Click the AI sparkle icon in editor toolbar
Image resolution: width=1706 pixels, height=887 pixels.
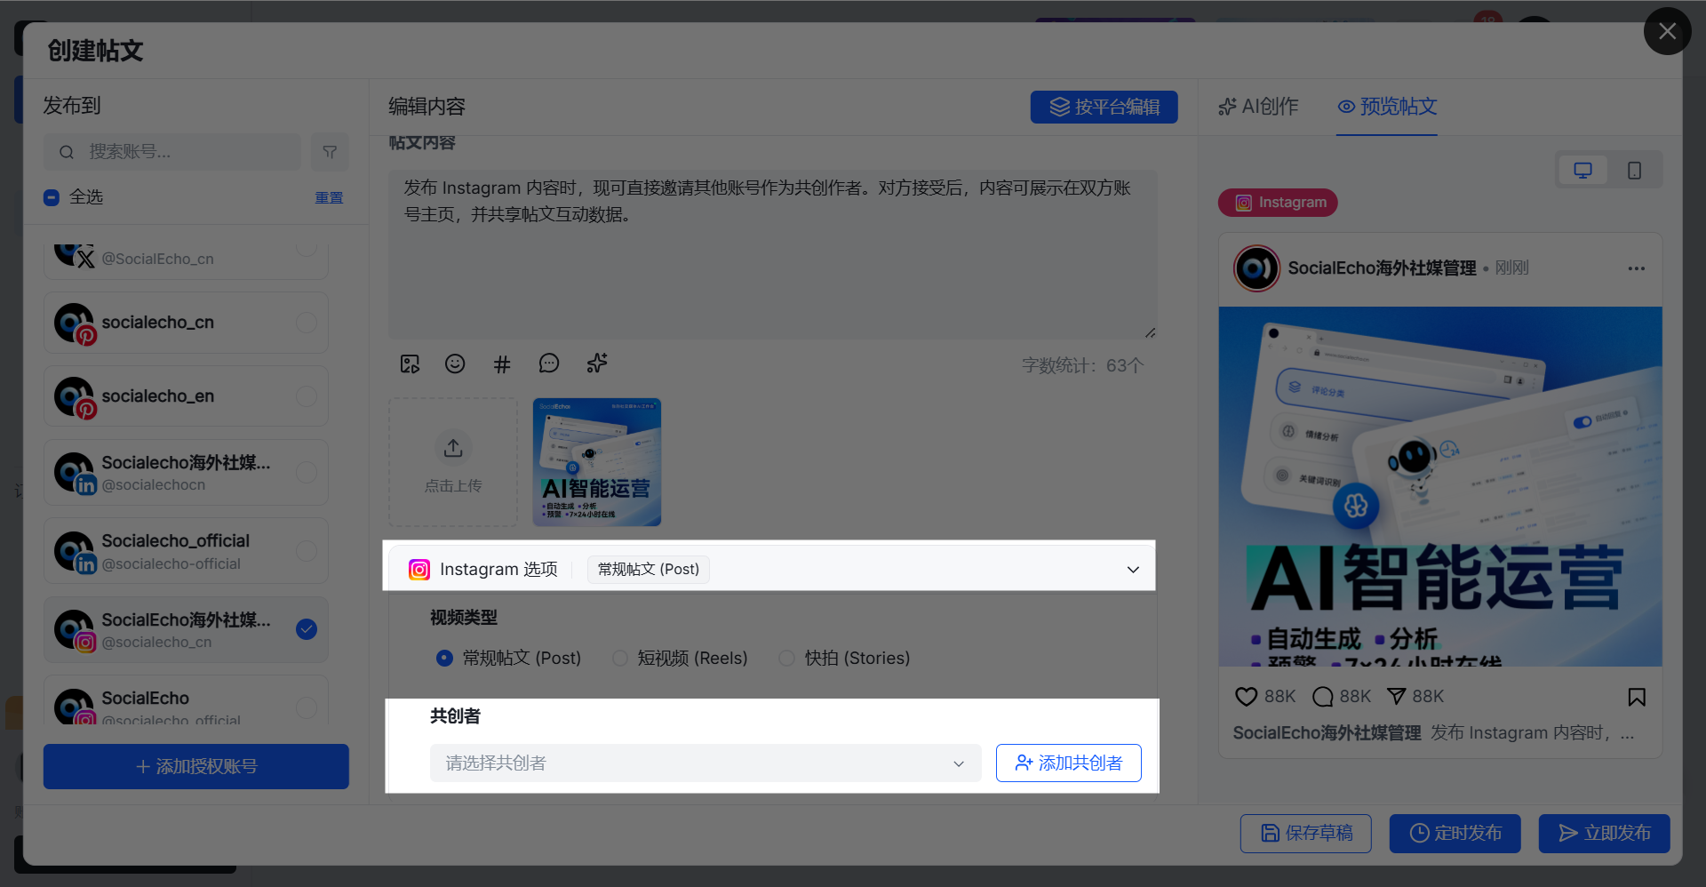[x=597, y=364]
